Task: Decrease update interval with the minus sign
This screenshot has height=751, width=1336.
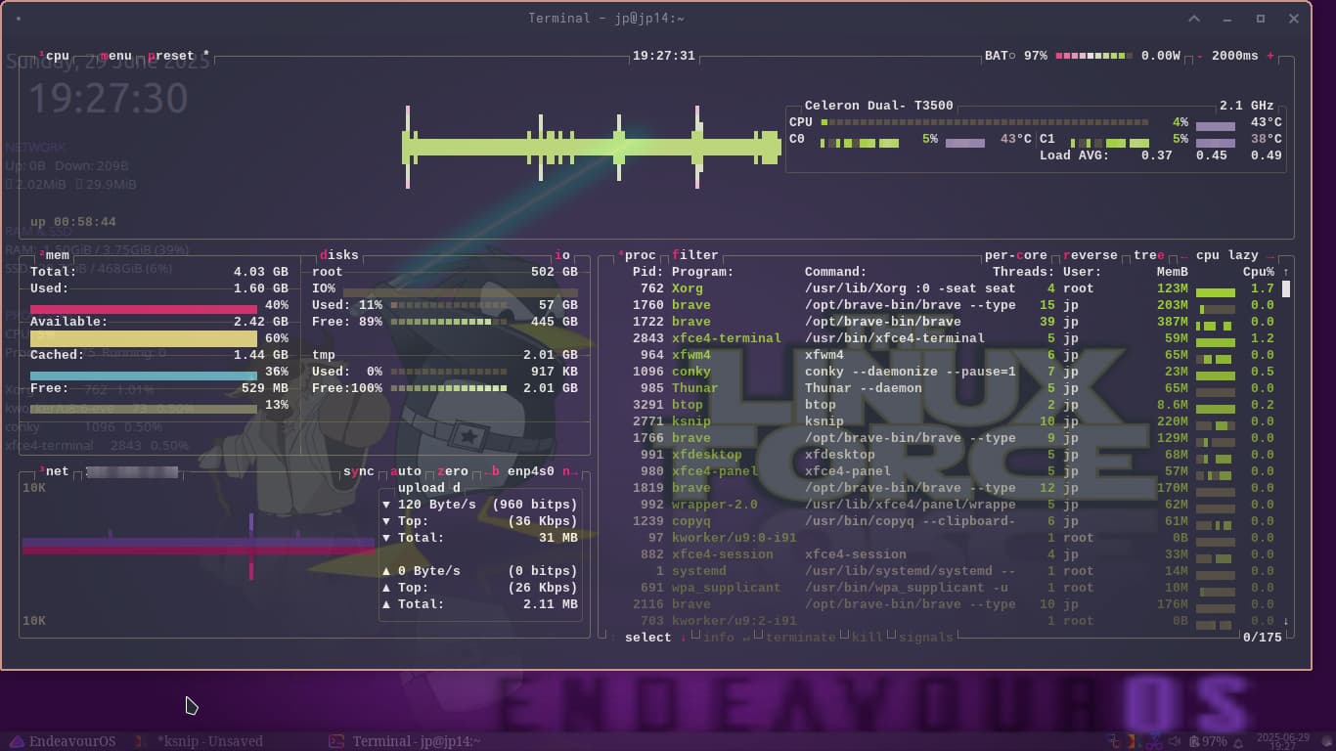Action: [1200, 56]
